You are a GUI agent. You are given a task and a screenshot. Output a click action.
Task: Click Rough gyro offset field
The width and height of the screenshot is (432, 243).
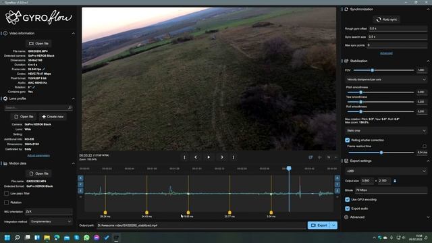point(398,28)
